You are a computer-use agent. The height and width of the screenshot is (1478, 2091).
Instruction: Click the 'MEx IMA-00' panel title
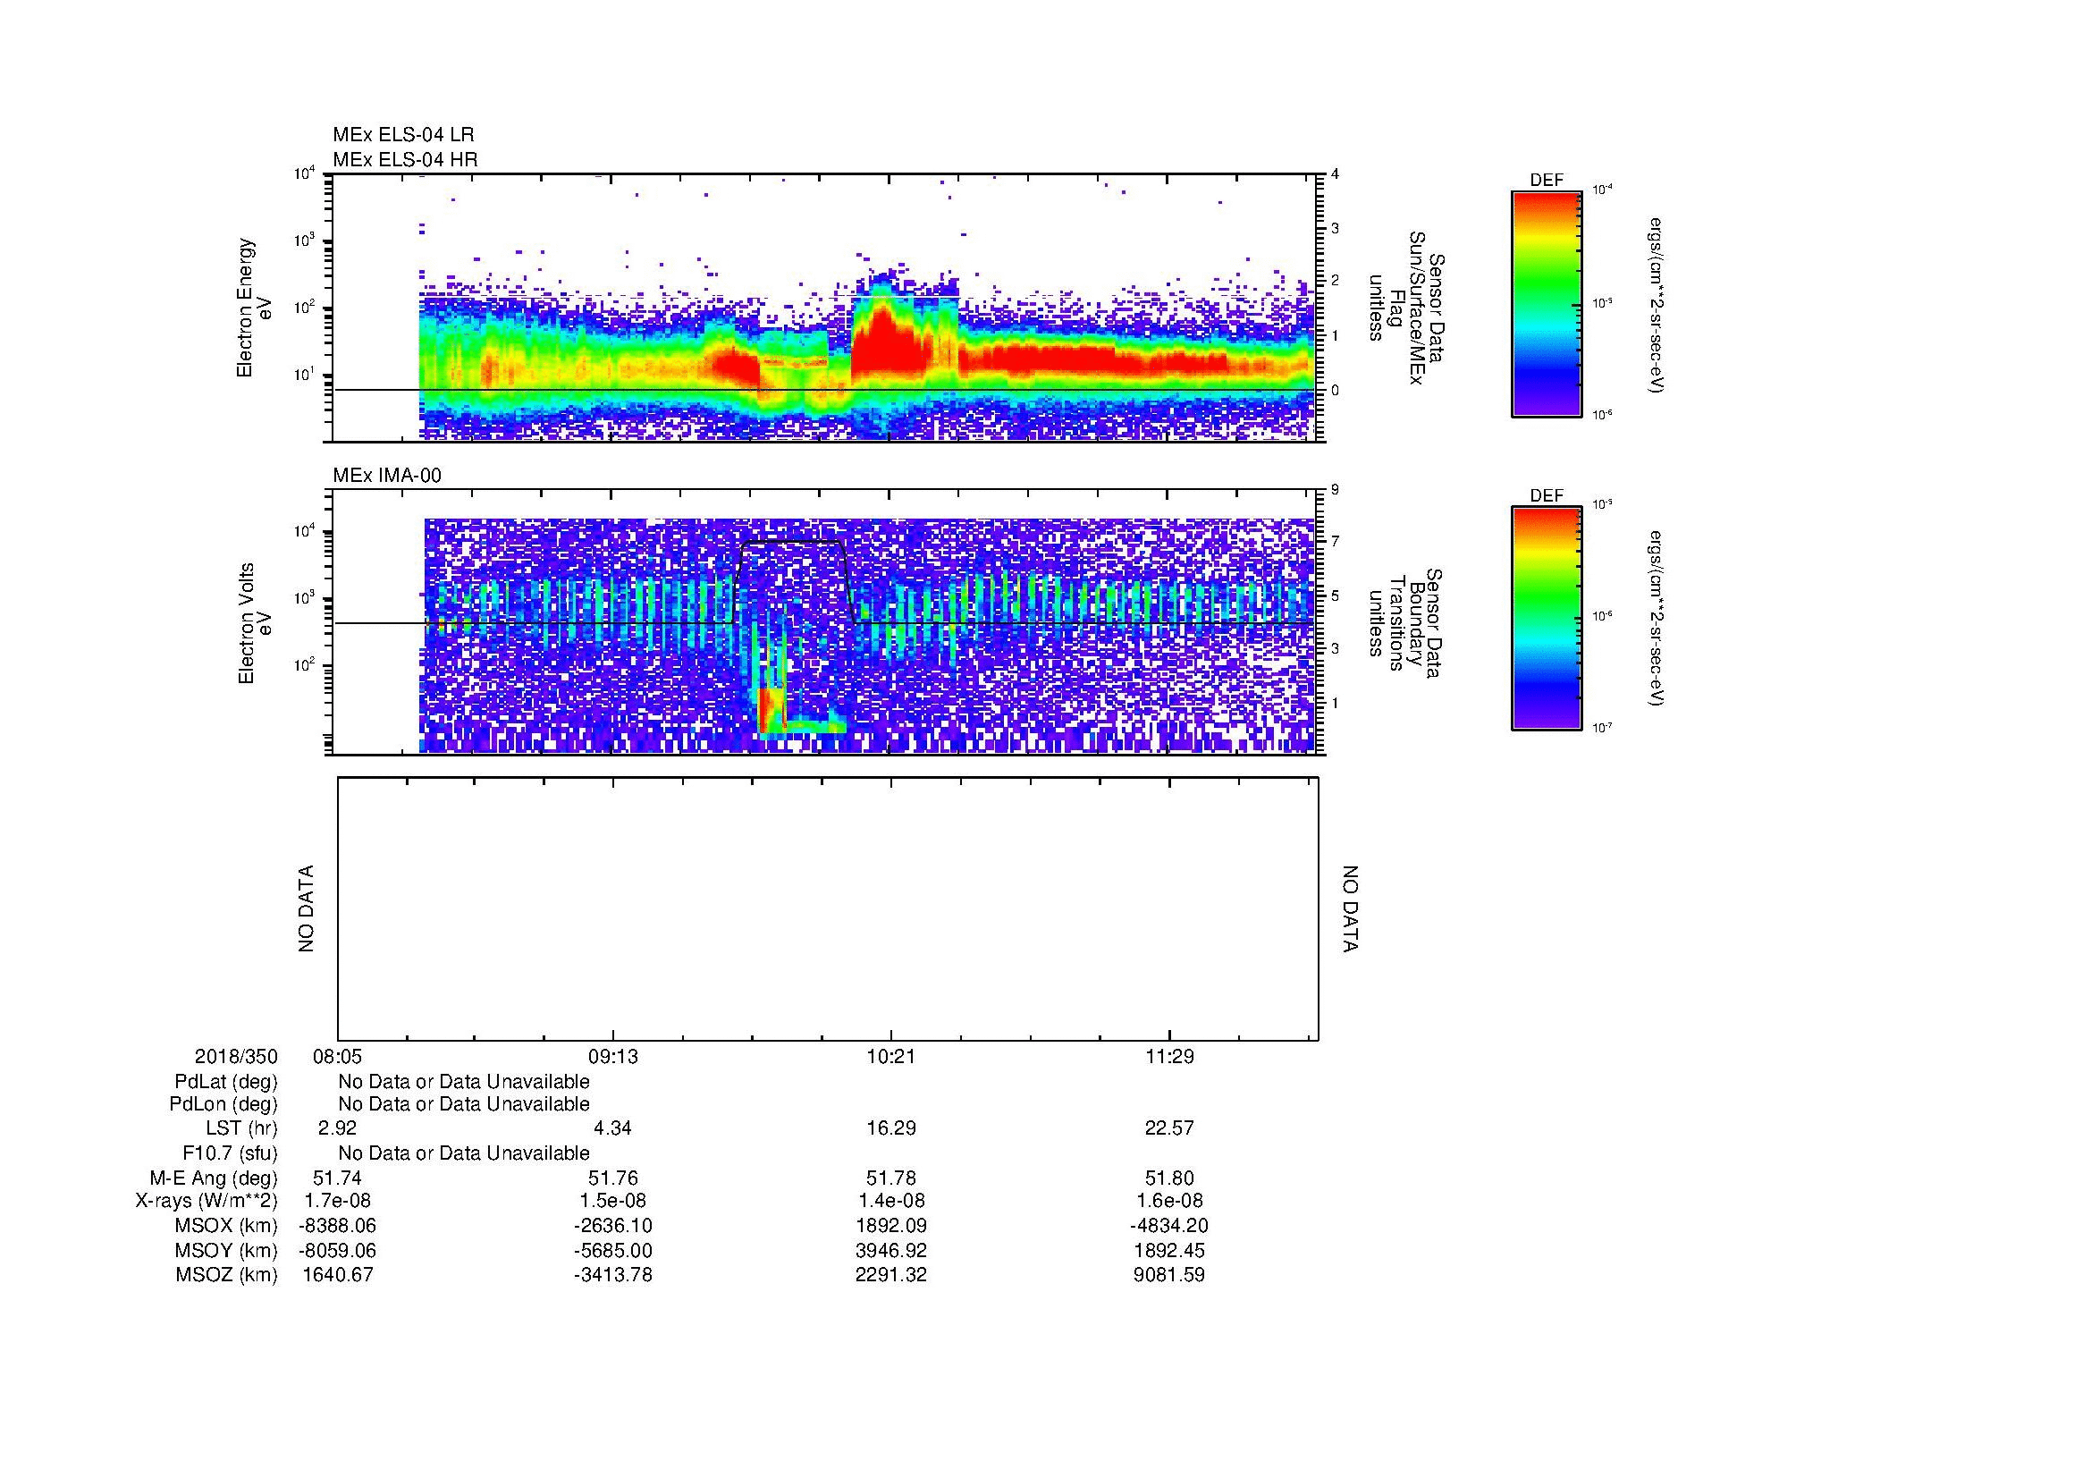tap(387, 476)
